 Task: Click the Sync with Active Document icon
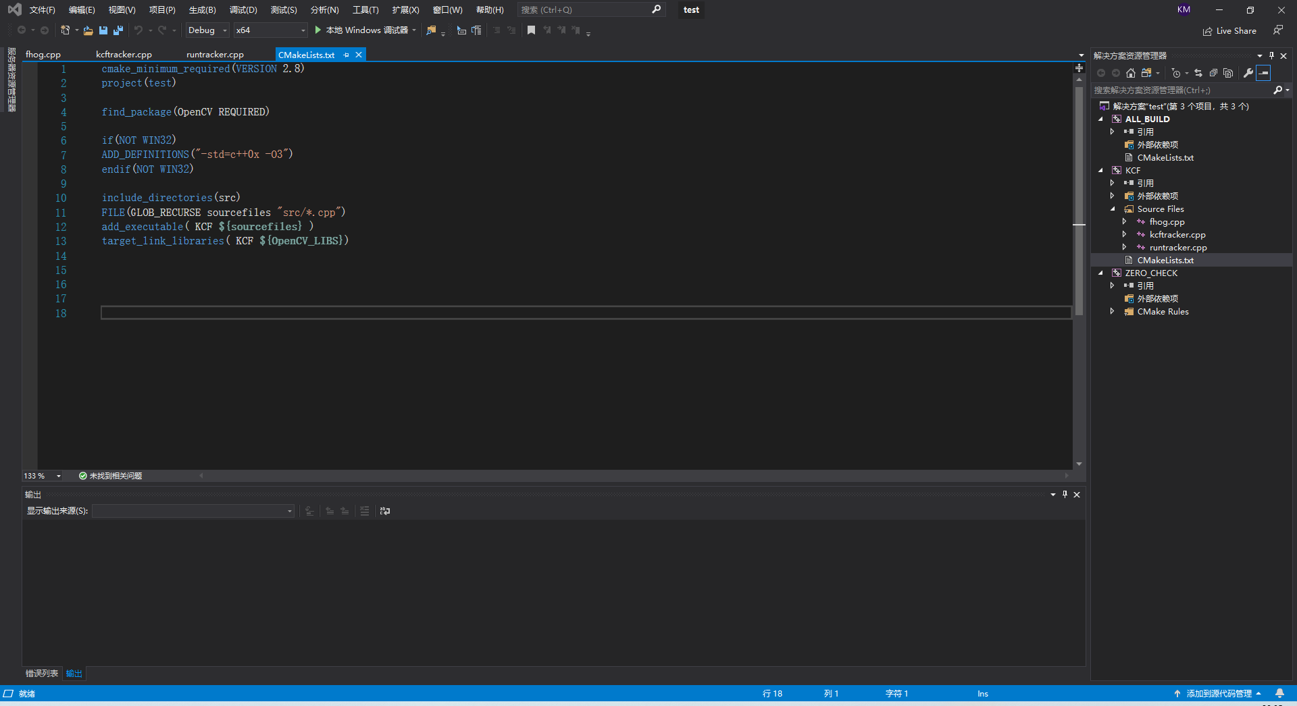(x=1198, y=73)
